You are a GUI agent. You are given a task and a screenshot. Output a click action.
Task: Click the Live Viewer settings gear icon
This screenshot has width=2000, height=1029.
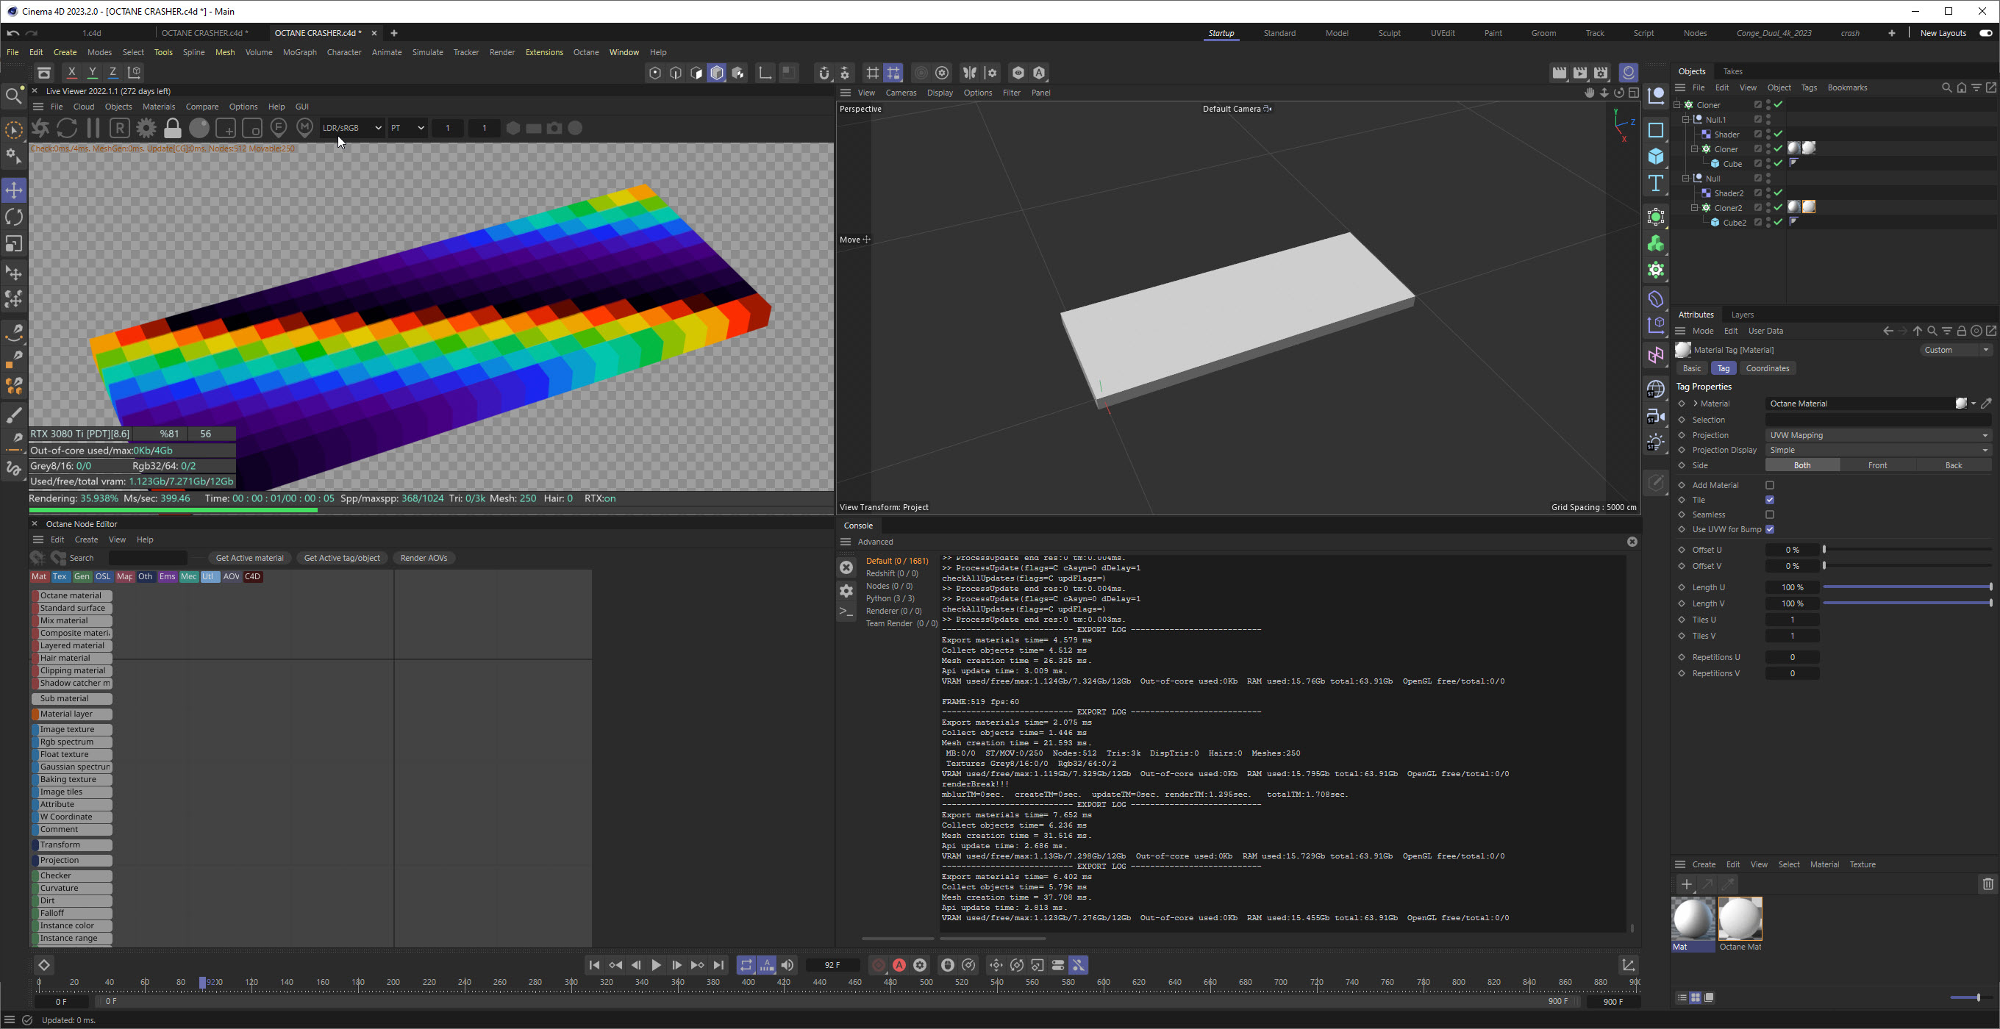(x=146, y=128)
